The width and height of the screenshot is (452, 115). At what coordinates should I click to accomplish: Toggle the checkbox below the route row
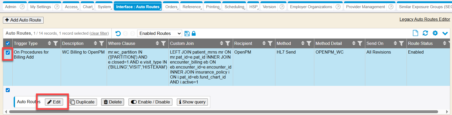click(x=8, y=90)
